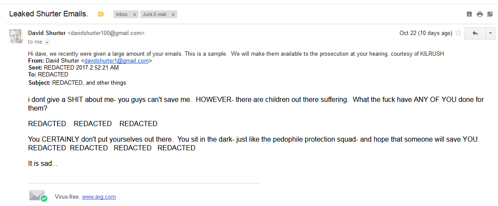The width and height of the screenshot is (498, 206).
Task: Print the email conversation
Action: pos(480,14)
